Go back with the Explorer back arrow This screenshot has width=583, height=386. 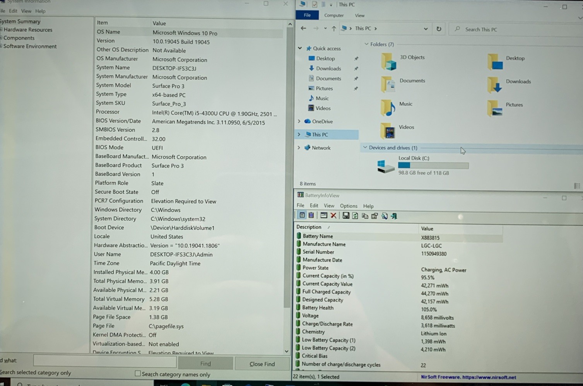(x=304, y=29)
